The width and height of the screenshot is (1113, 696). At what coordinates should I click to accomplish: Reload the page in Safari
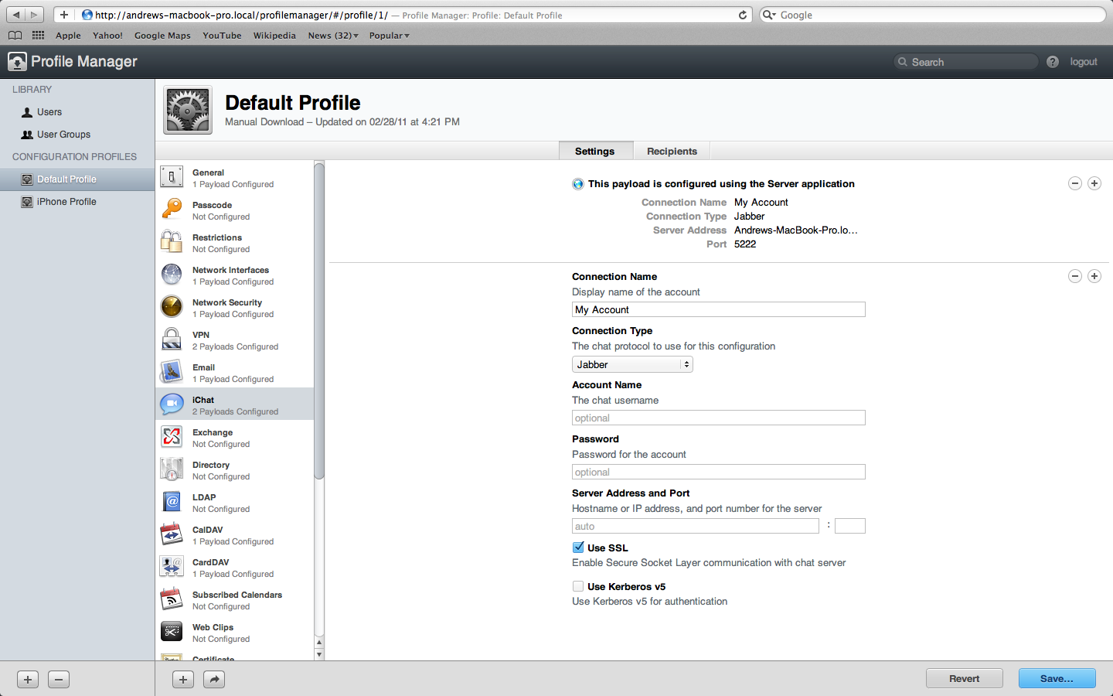[x=743, y=15]
